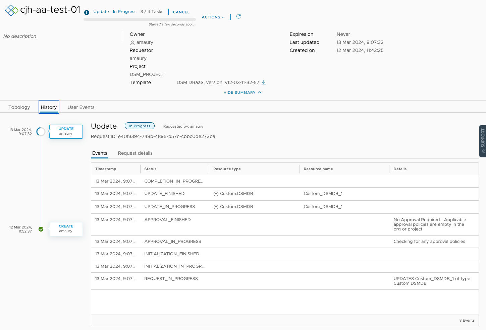
Task: Click the green success checkmark for Create
Action: [41, 229]
